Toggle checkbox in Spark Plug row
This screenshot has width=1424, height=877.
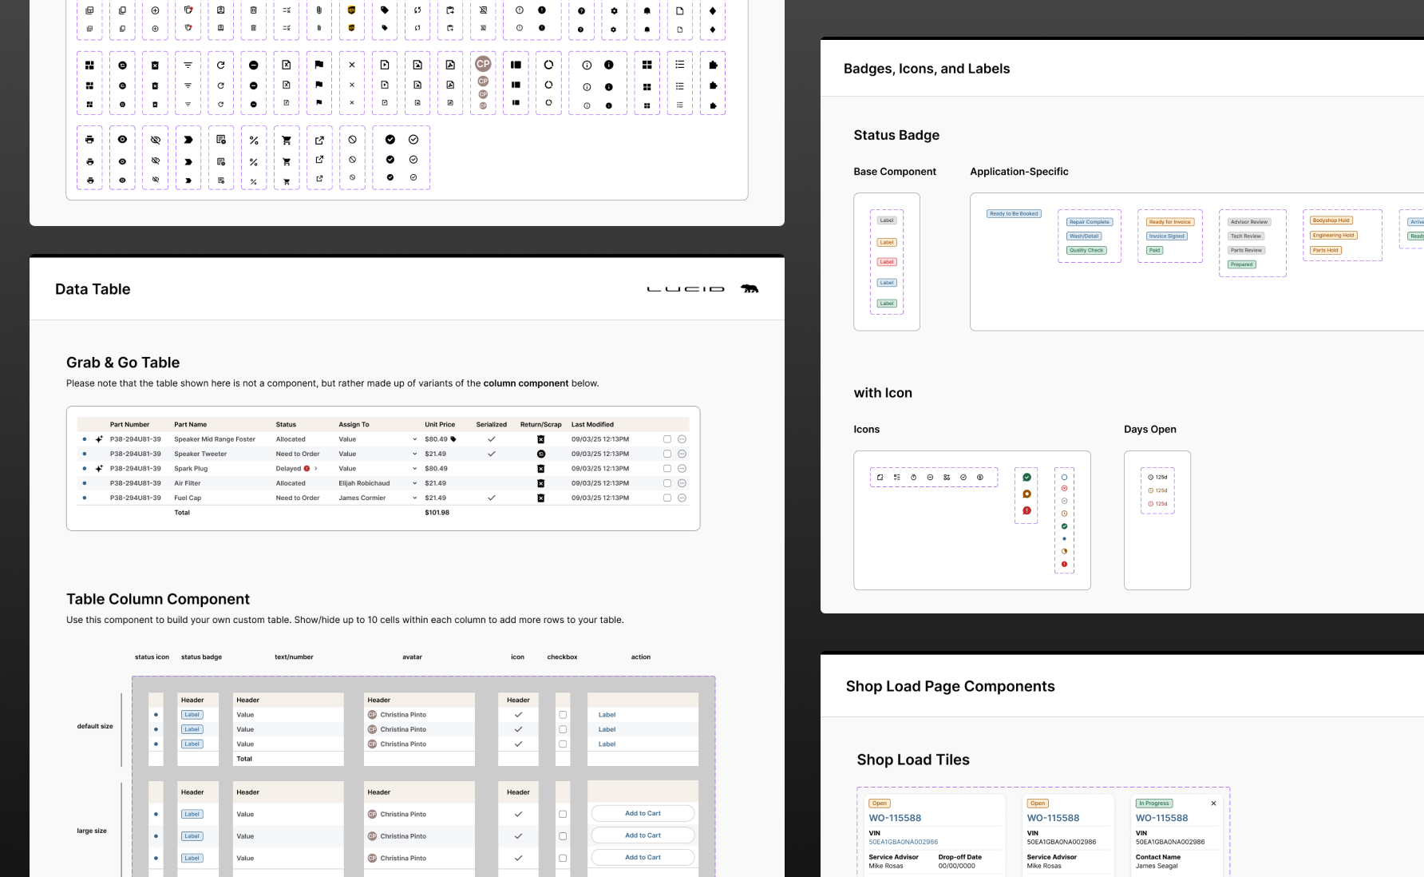pos(667,469)
